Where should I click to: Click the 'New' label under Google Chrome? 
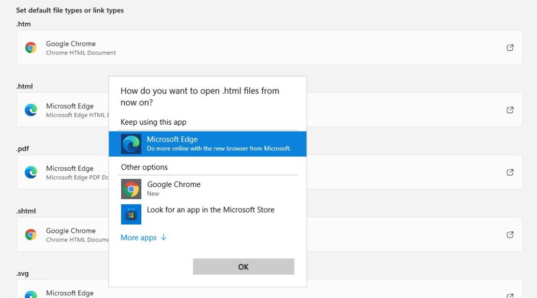click(x=153, y=193)
